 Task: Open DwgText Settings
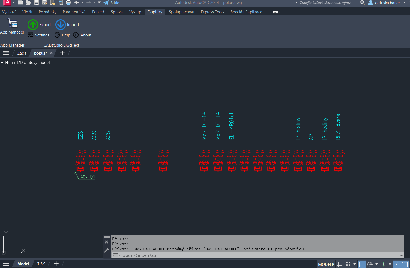click(40, 35)
